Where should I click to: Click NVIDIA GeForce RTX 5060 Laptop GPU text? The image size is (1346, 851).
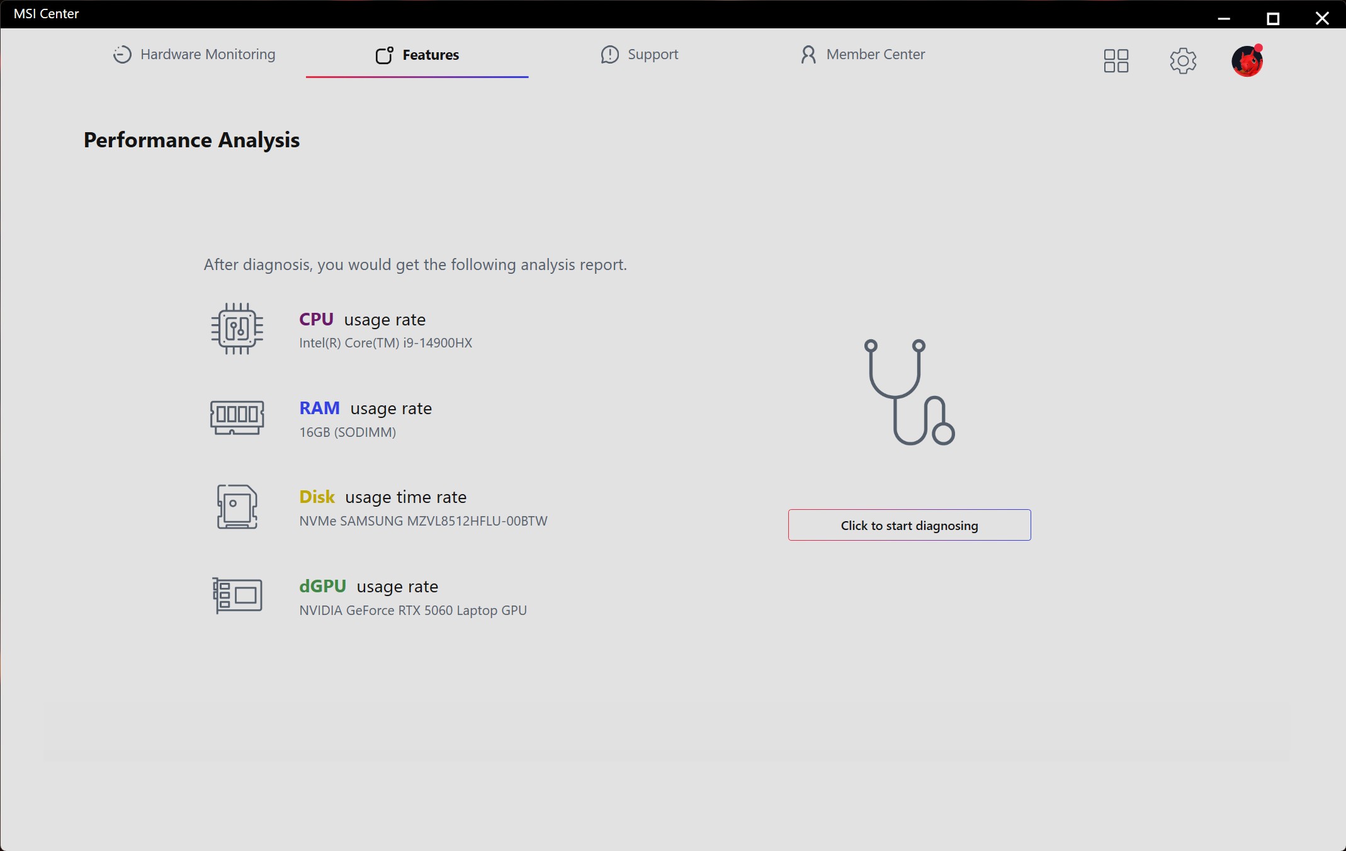tap(413, 611)
